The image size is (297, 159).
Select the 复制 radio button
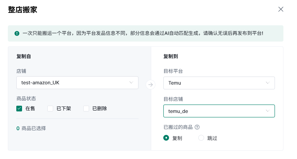(x=166, y=138)
